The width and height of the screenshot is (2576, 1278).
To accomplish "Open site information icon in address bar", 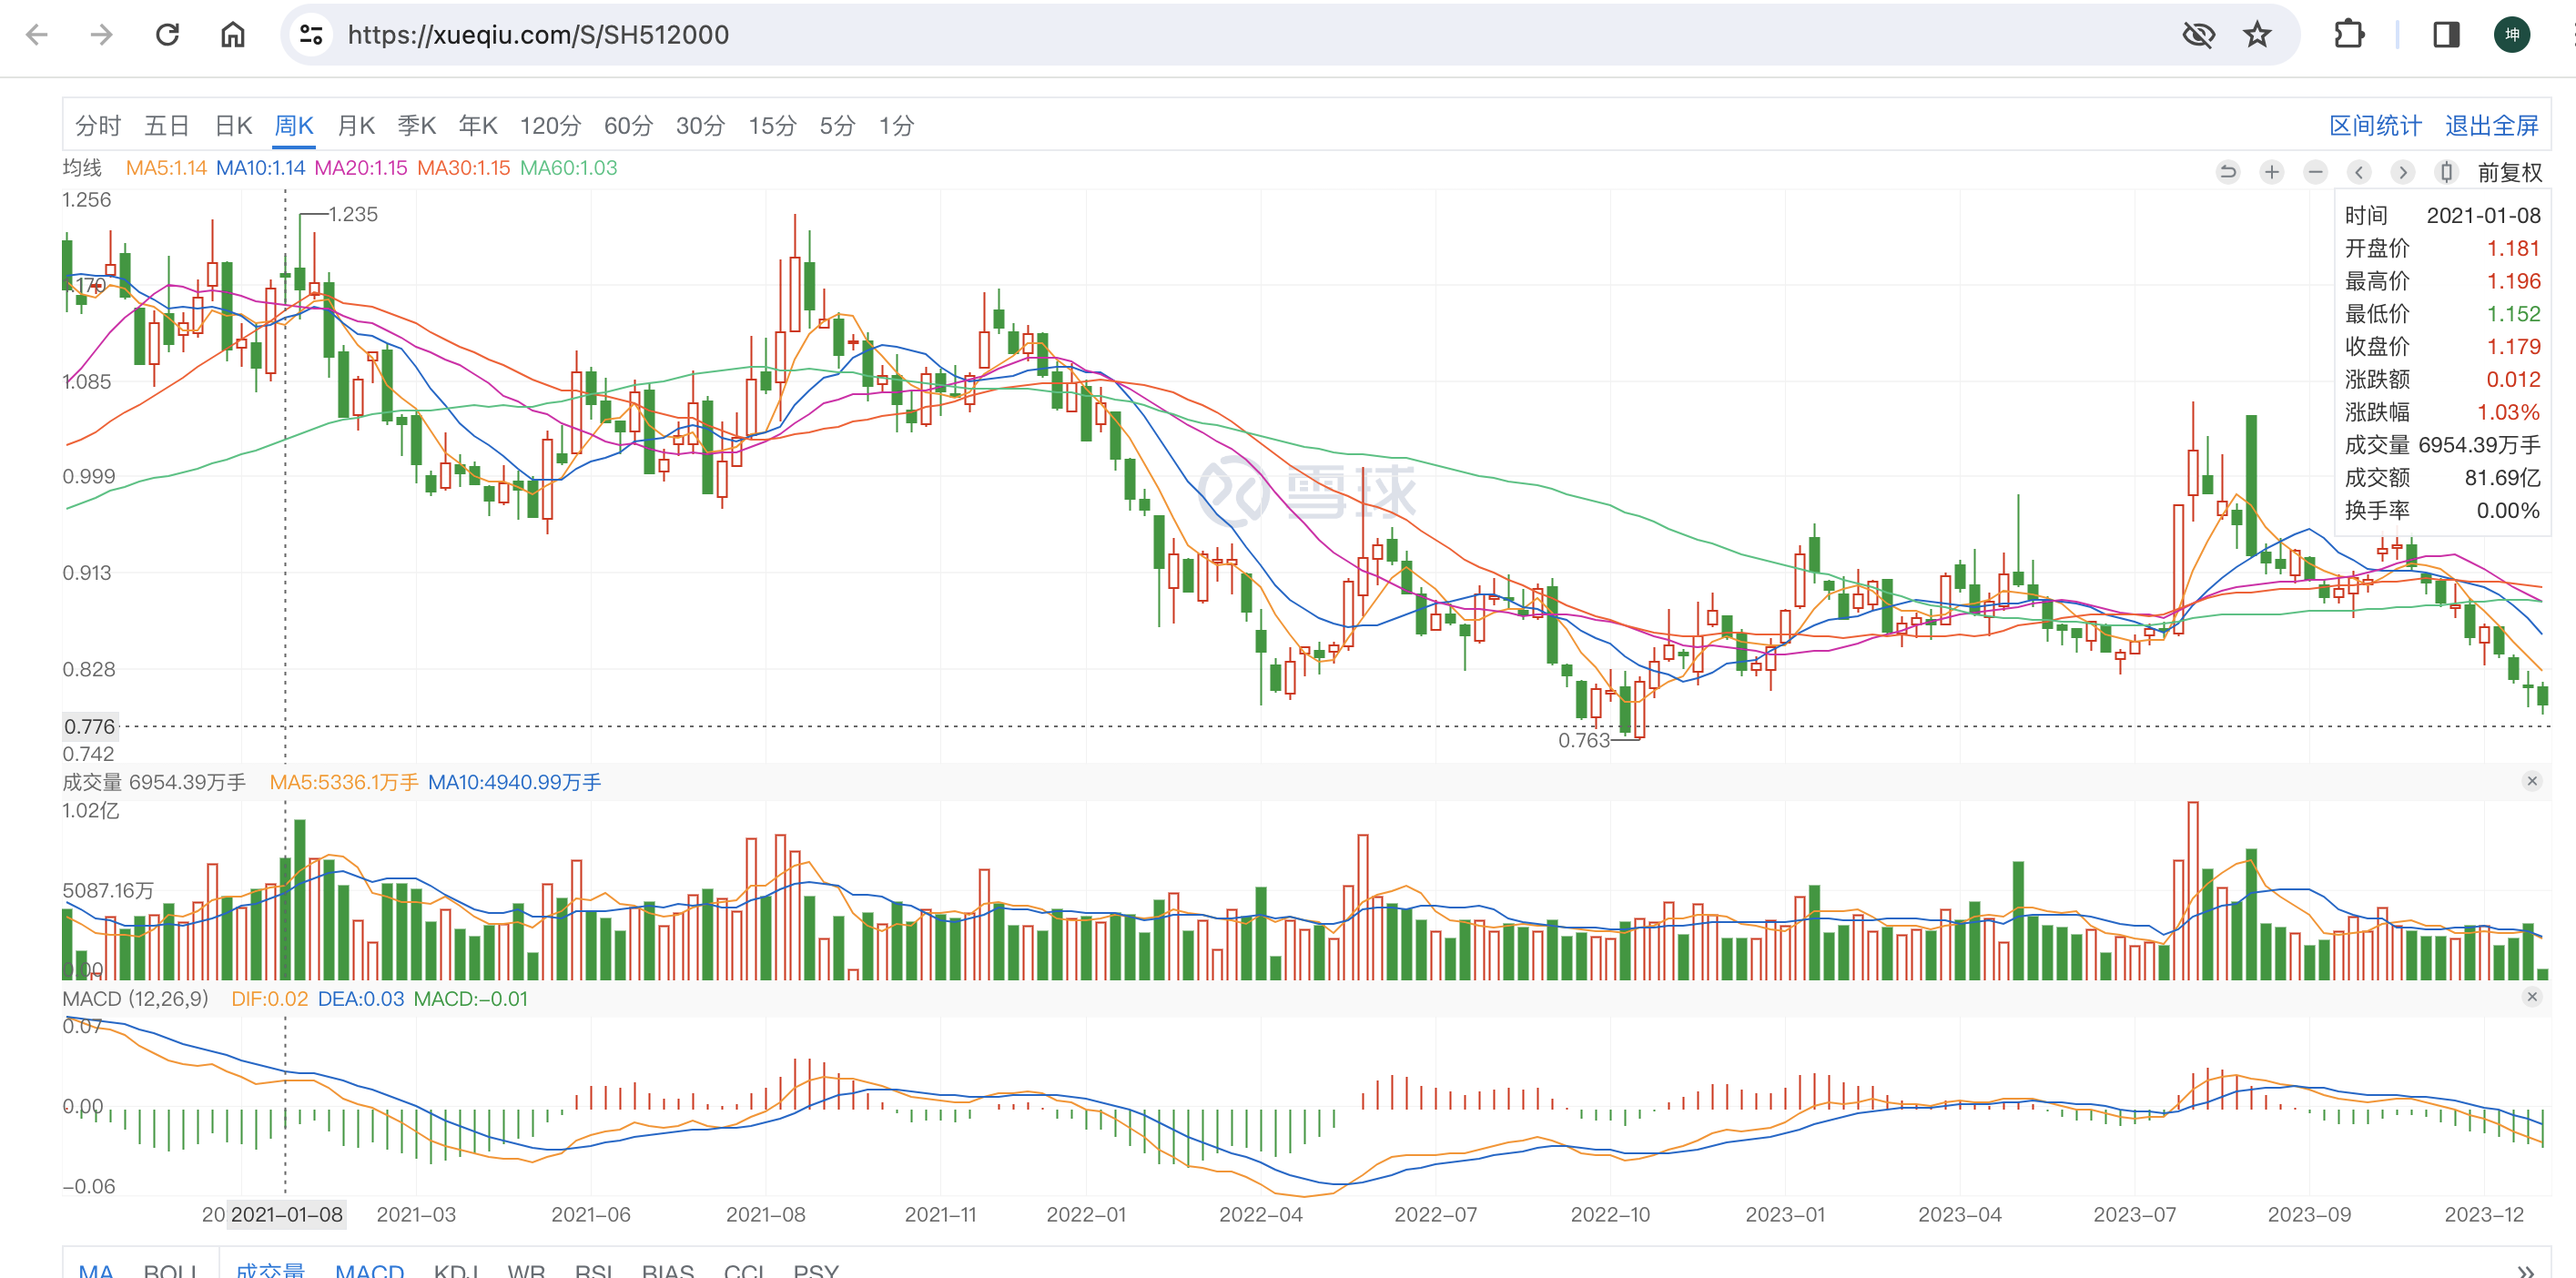I will (311, 35).
